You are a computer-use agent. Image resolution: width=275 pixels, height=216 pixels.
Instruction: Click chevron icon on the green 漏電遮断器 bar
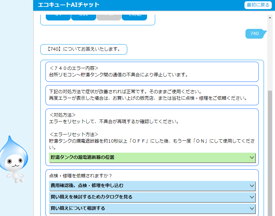point(252,158)
